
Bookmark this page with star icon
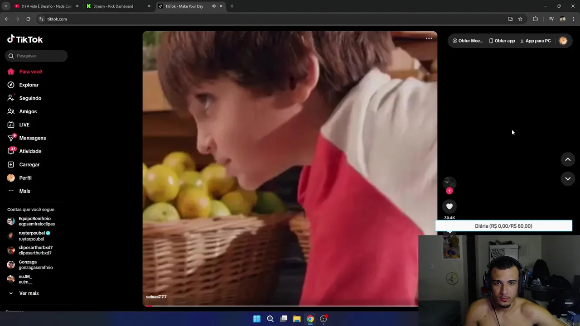pyautogui.click(x=520, y=19)
